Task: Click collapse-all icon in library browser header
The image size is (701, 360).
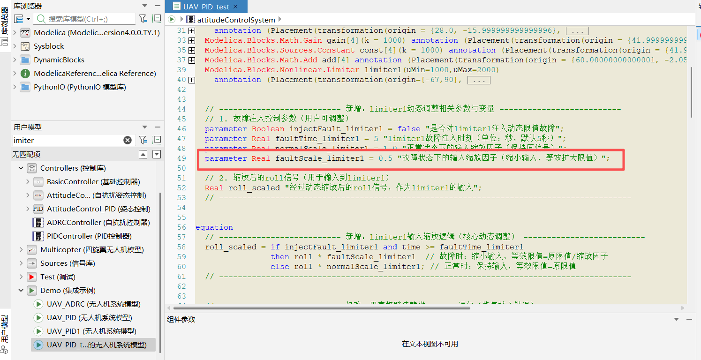Action: (x=157, y=19)
